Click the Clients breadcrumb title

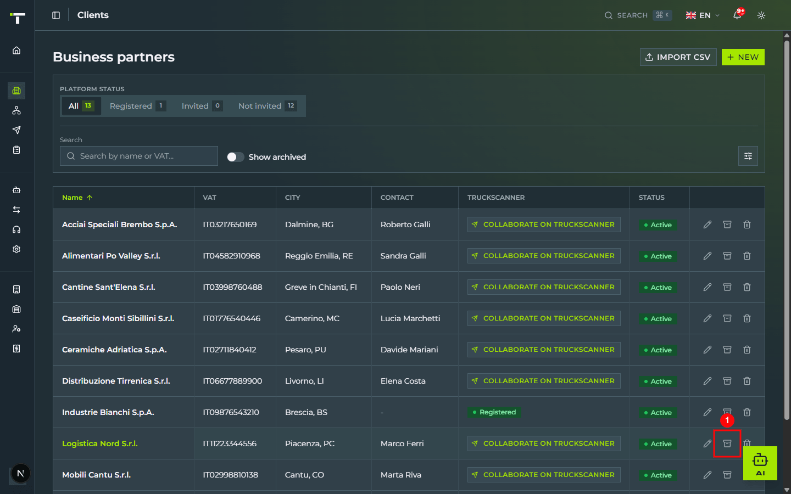(93, 15)
